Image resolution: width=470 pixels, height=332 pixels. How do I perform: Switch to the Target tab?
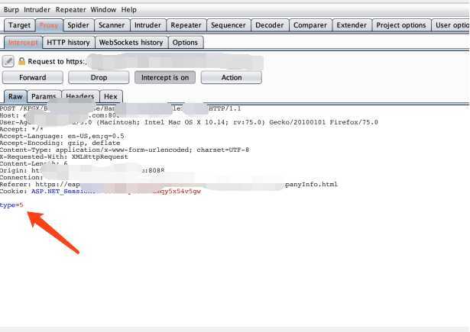tap(19, 25)
